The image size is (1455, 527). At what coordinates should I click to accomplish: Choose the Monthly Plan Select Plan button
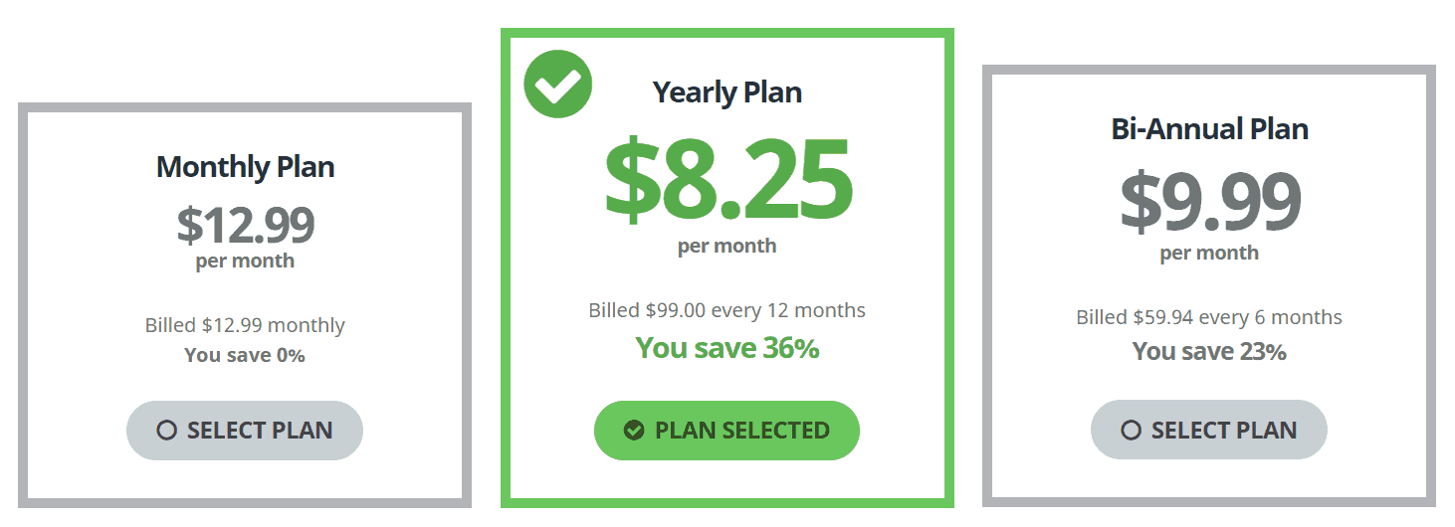click(x=245, y=431)
